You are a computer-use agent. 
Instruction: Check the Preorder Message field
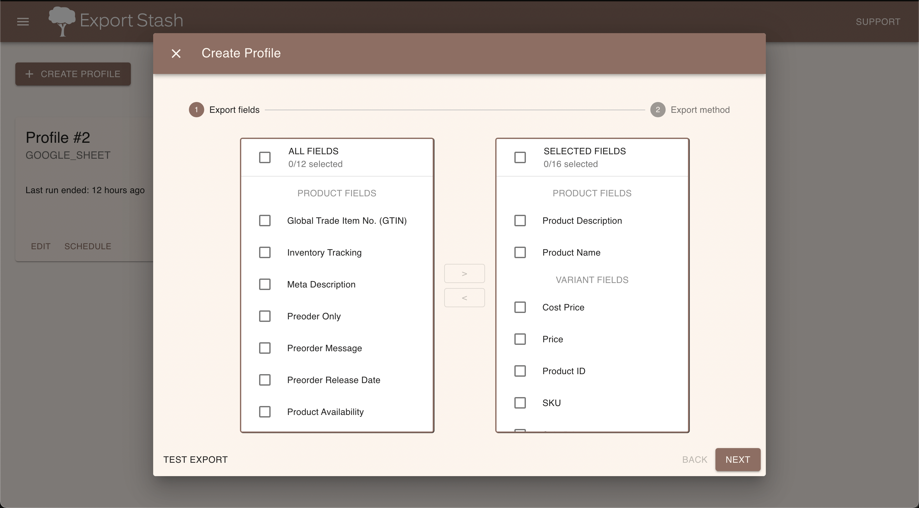tap(265, 348)
